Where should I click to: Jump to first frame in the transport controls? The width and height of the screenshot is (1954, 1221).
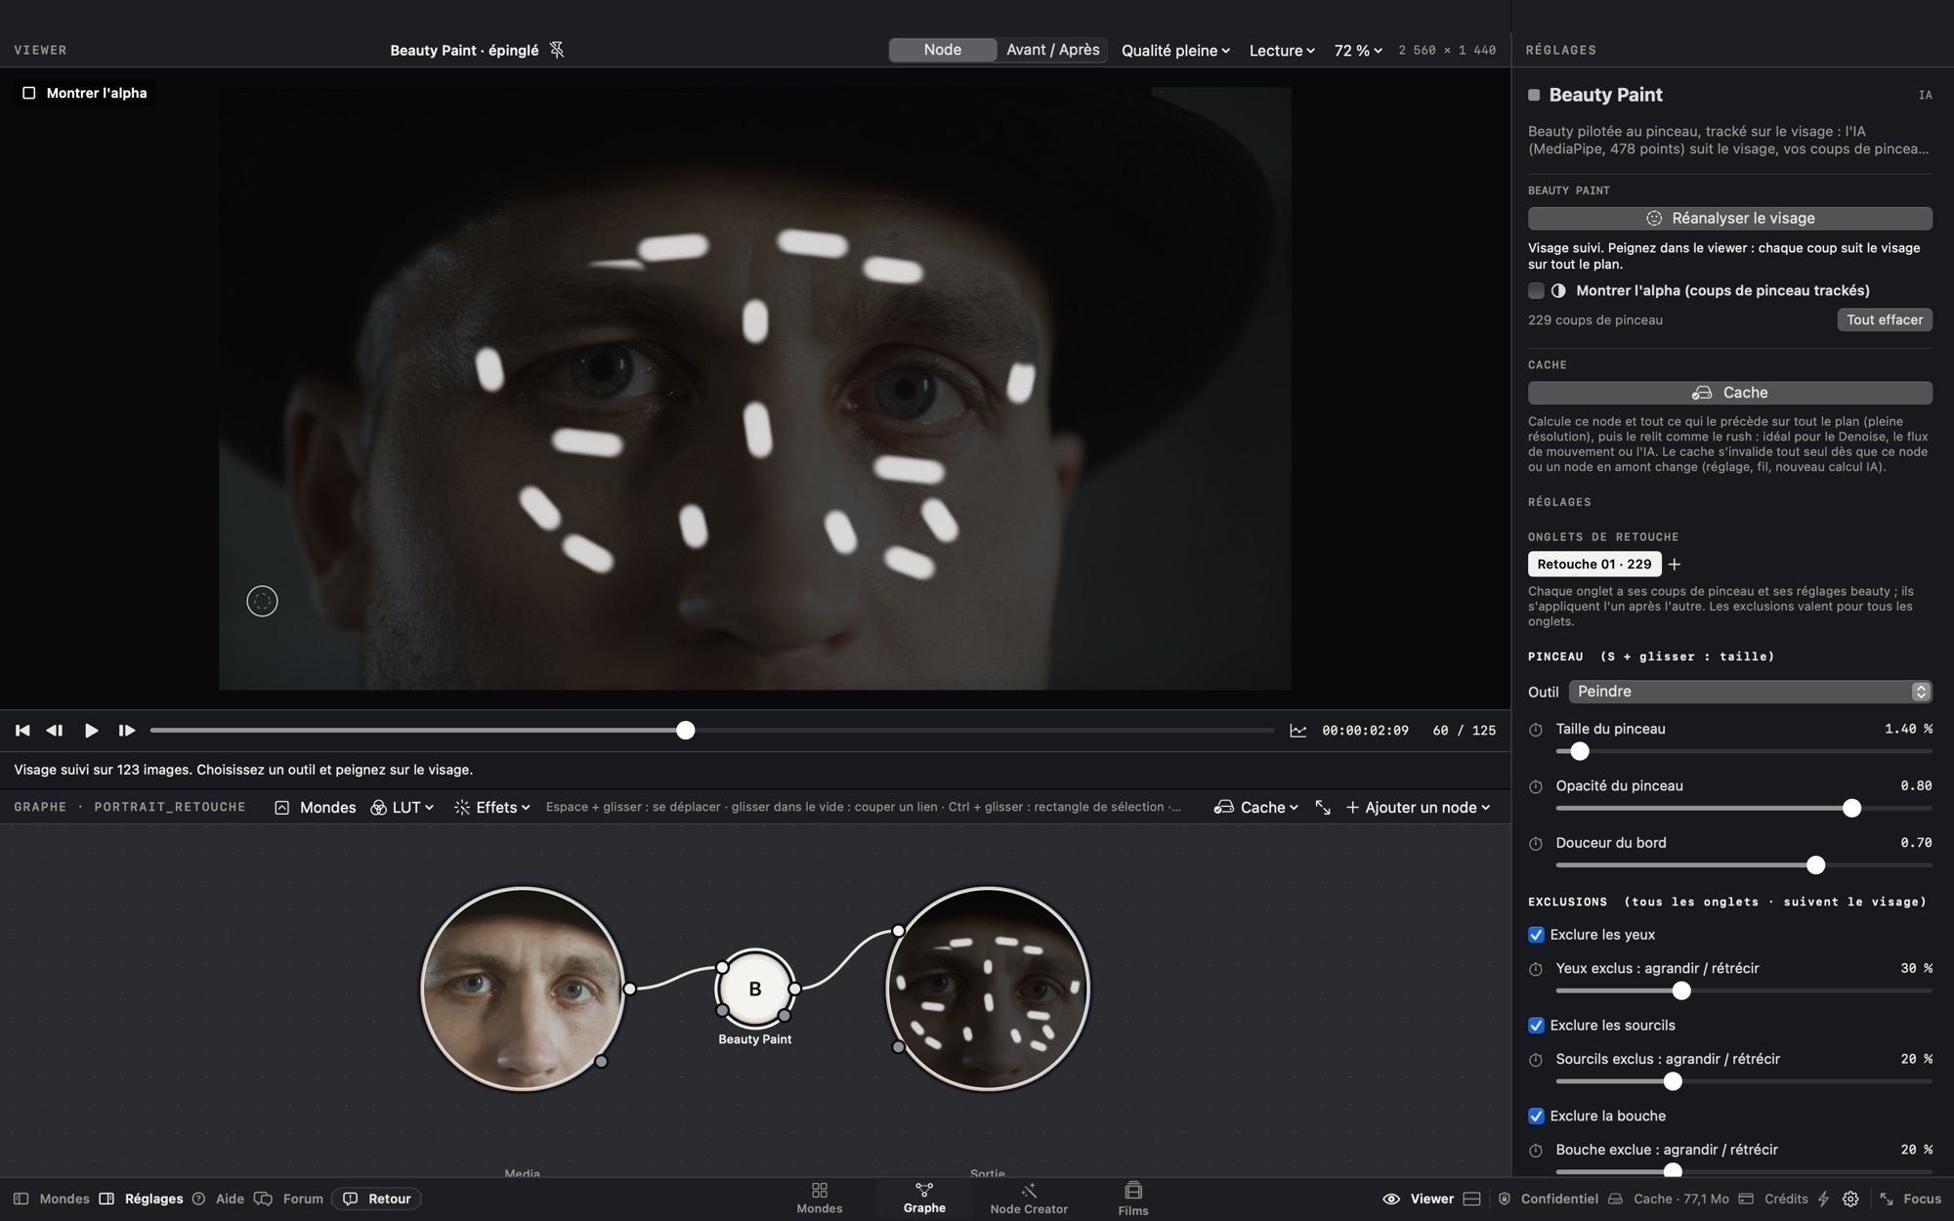coord(22,731)
